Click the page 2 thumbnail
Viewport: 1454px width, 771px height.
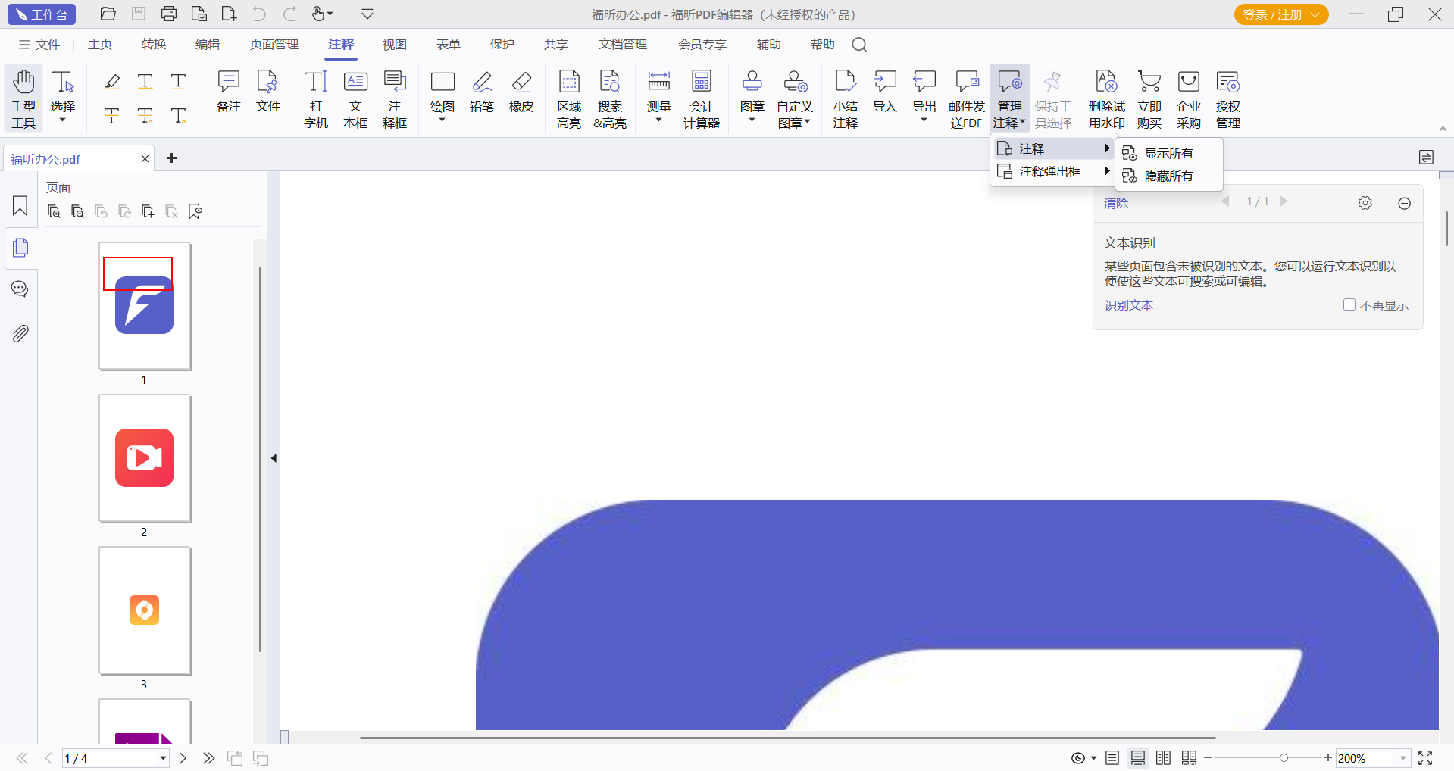click(x=145, y=458)
